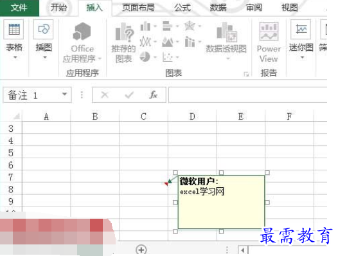Insert a combo chart

click(190, 42)
